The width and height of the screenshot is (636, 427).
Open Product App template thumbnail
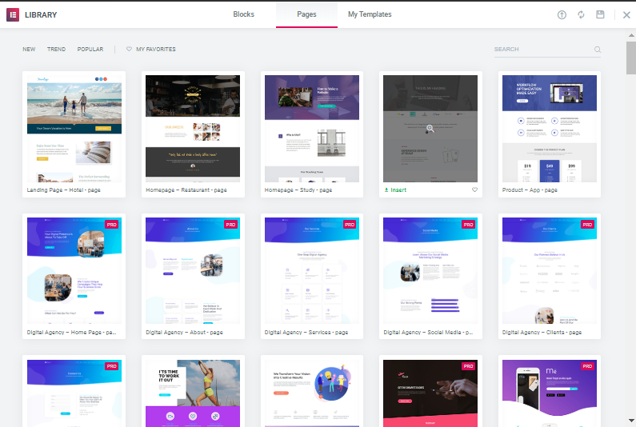tap(550, 129)
